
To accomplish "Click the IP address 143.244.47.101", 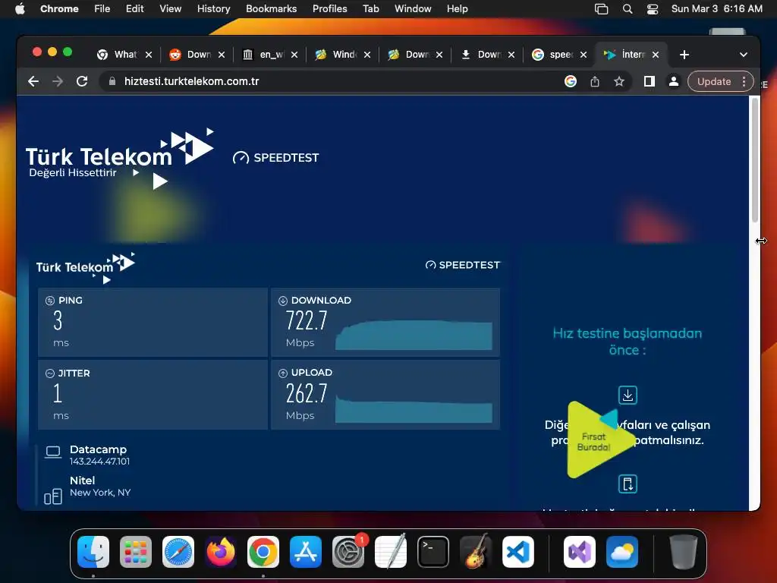I will 99,462.
